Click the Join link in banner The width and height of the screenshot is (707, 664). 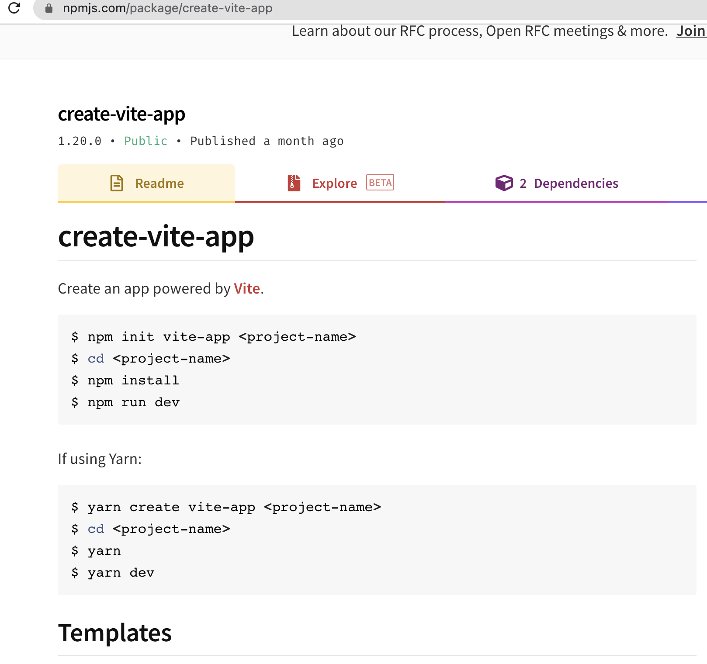coord(691,31)
